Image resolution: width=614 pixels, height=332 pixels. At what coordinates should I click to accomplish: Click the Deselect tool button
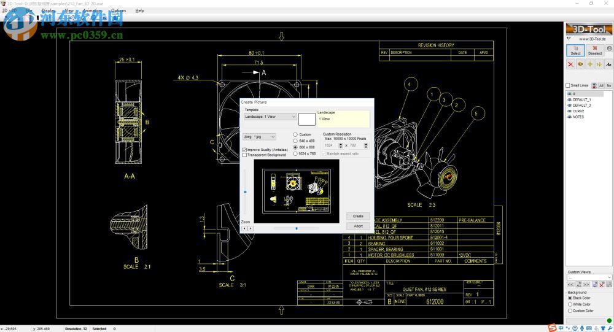(x=595, y=50)
